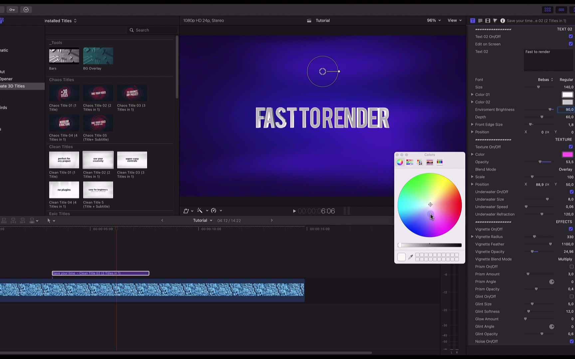The image size is (575, 359).
Task: Open the View dropdown above the viewer
Action: pyautogui.click(x=454, y=20)
